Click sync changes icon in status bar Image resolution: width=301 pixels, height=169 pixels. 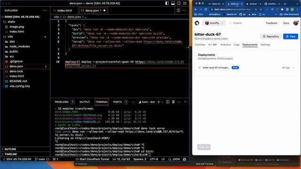48,159
